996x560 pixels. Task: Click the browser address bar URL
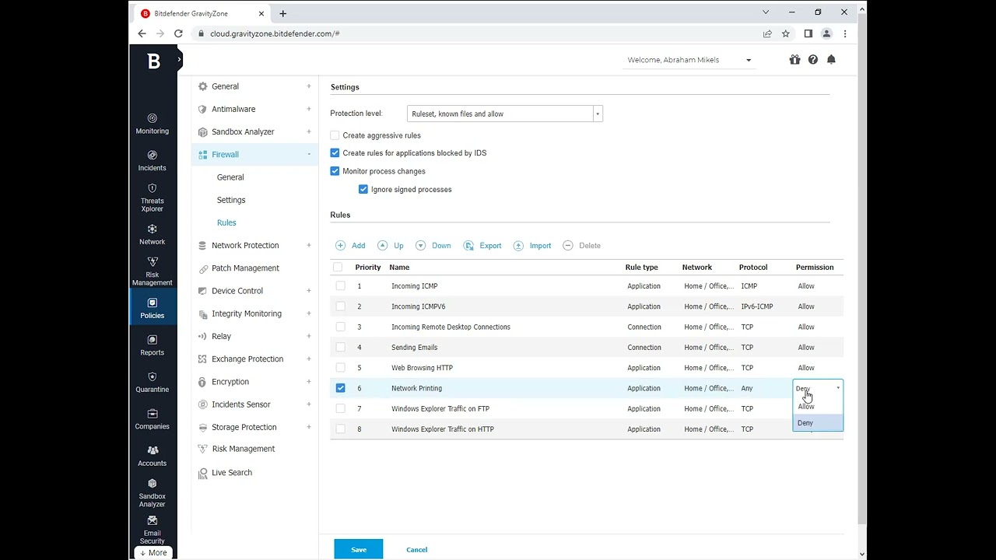click(275, 33)
